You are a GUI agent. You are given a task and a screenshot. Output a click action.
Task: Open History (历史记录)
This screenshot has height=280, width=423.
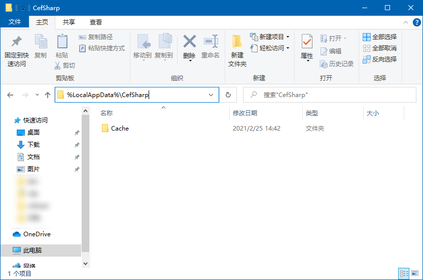pyautogui.click(x=336, y=64)
